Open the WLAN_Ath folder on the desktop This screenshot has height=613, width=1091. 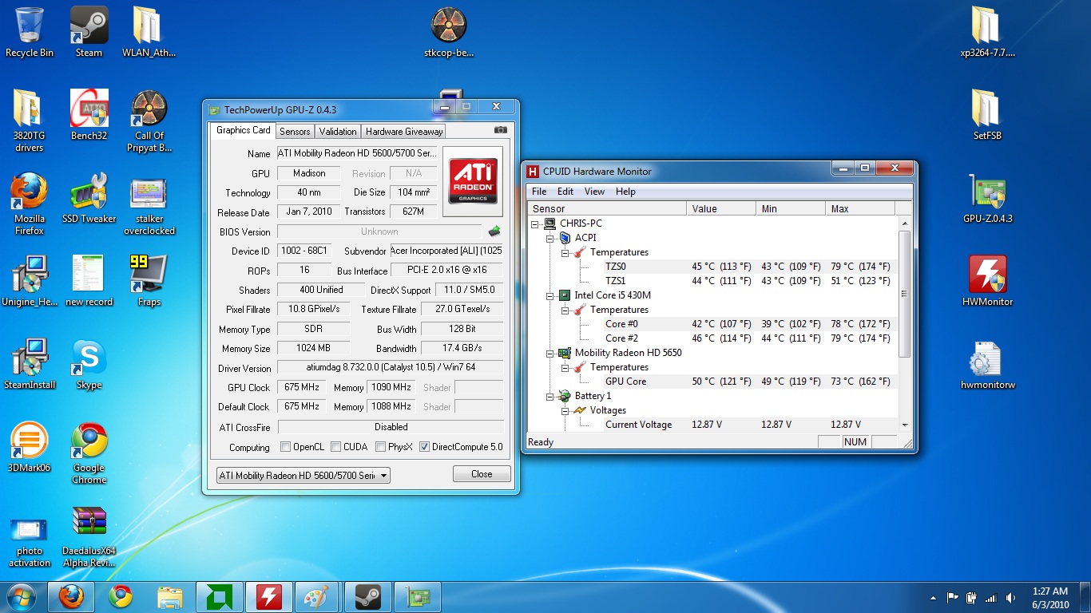click(149, 32)
